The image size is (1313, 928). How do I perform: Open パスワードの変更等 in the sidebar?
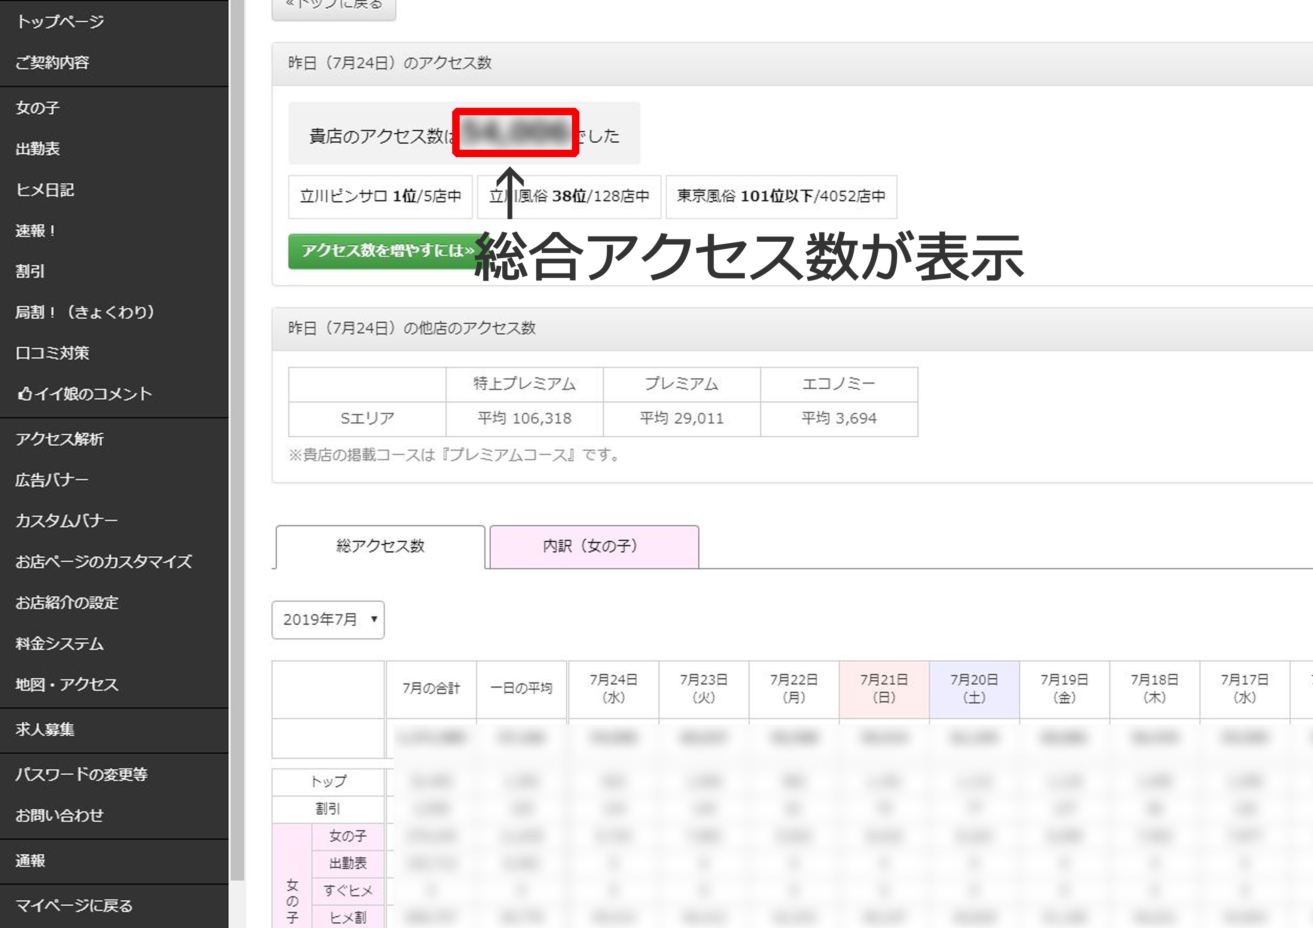point(81,773)
